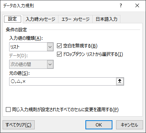146x133 pixels.
Task: Click the OK button
Action: pyautogui.click(x=99, y=125)
